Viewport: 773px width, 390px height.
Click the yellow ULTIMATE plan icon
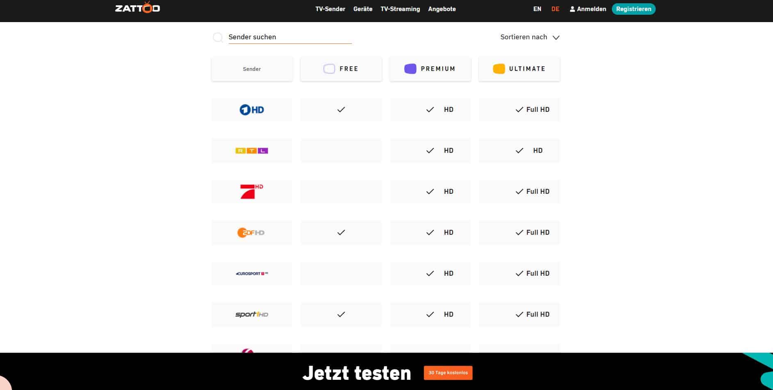click(x=499, y=69)
